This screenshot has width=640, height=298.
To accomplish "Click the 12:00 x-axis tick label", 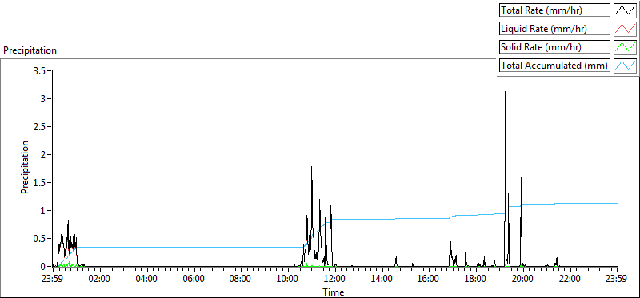I will [x=335, y=280].
